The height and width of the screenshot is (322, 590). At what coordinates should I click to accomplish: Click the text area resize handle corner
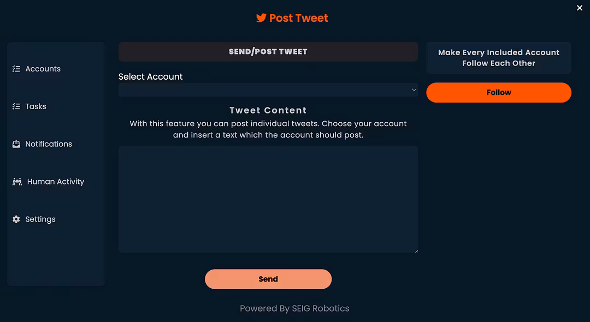416,251
